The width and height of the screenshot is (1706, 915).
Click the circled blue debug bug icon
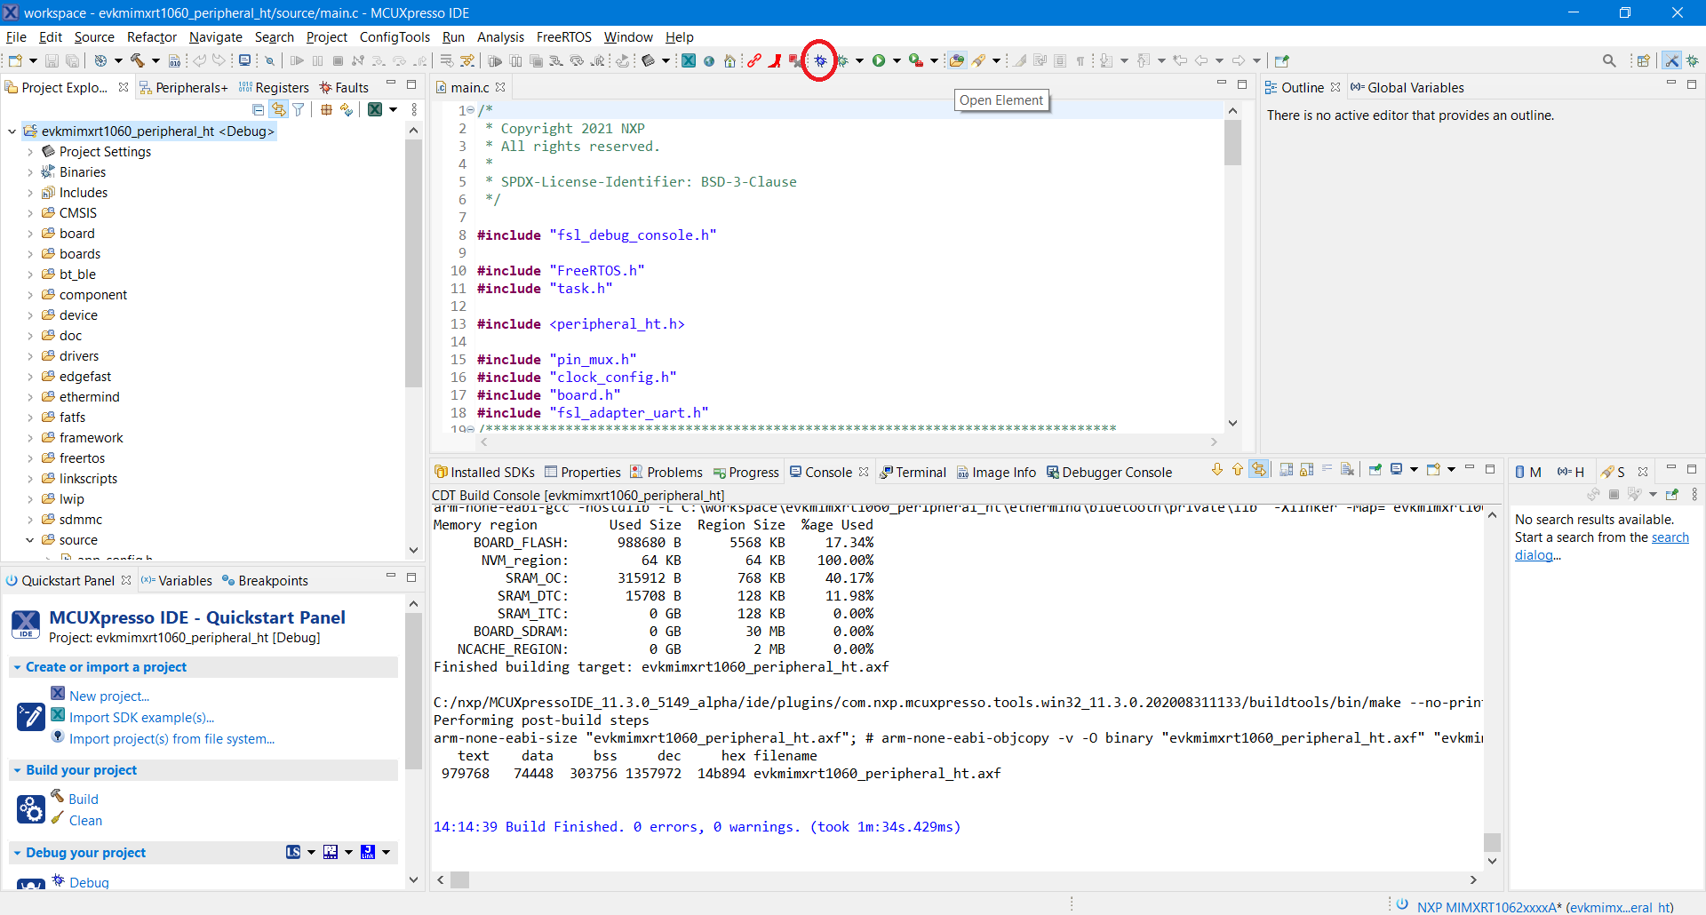820,60
